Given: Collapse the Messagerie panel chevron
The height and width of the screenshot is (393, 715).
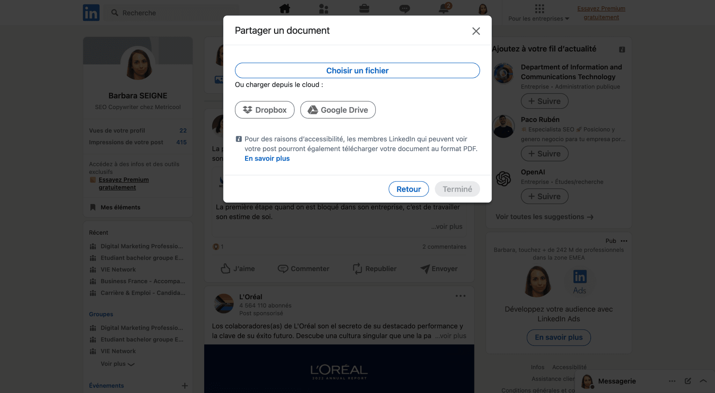Looking at the screenshot, I should [x=703, y=381].
